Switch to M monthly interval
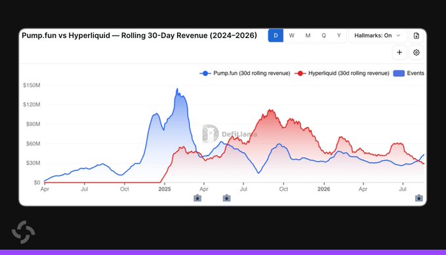The width and height of the screenshot is (446, 255). tap(308, 35)
